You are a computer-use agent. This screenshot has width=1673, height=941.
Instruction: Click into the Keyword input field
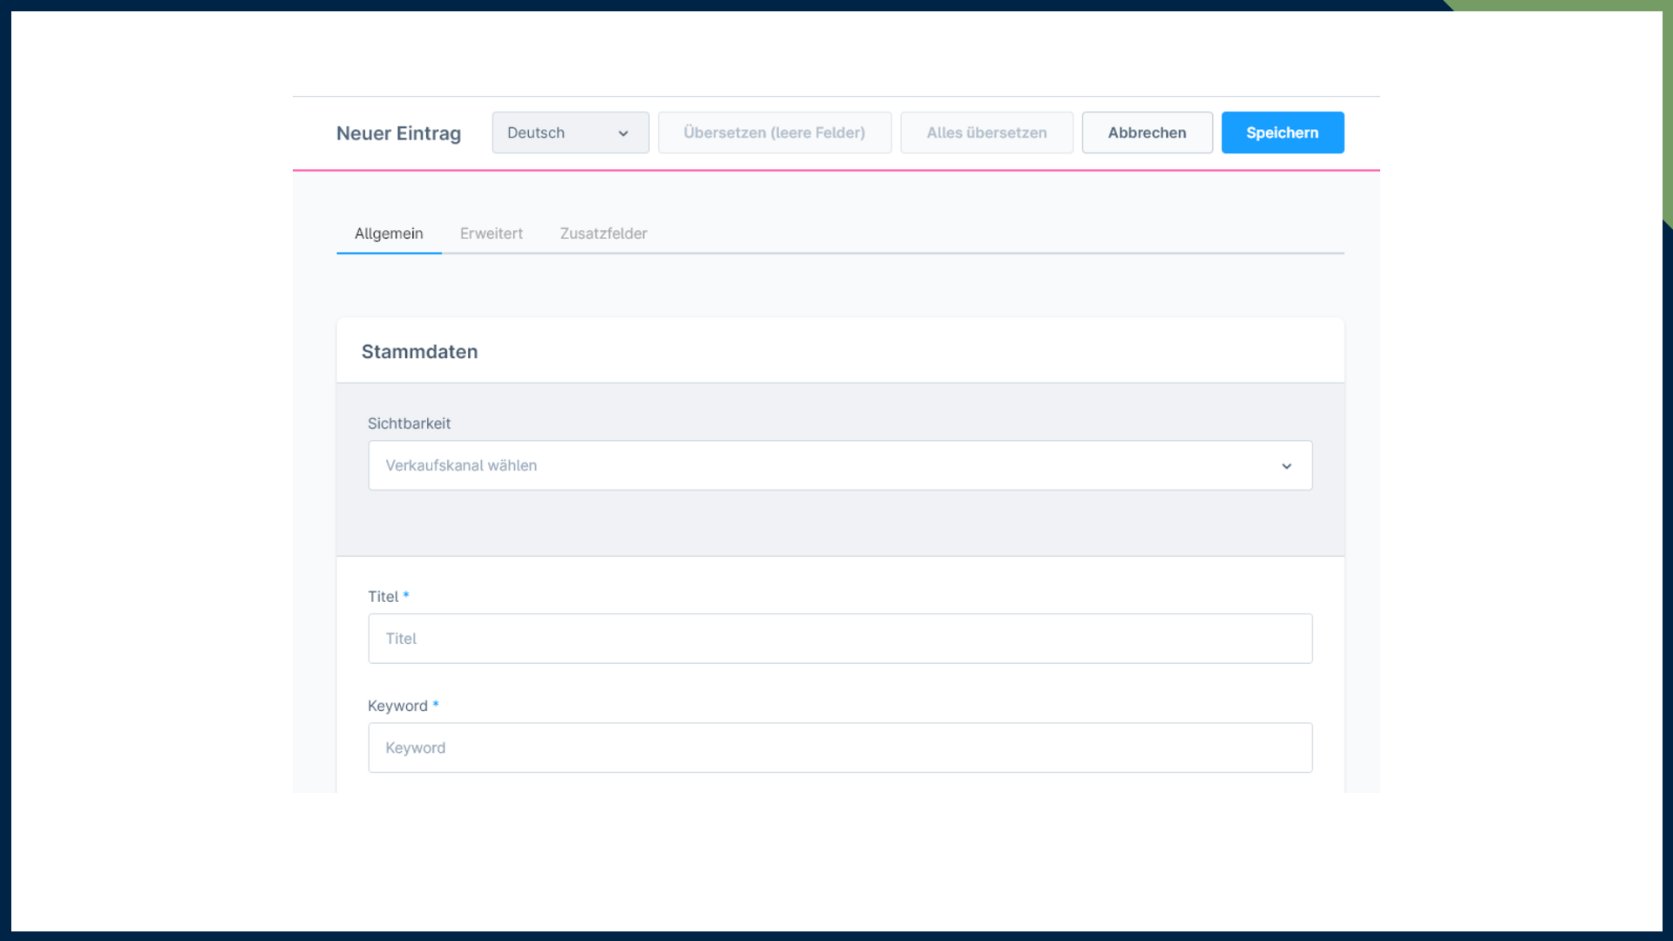point(839,748)
